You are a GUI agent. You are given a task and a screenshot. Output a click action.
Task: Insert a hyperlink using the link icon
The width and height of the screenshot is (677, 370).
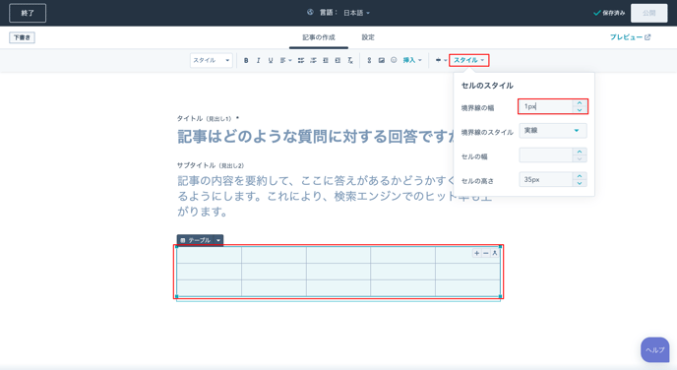(x=369, y=60)
